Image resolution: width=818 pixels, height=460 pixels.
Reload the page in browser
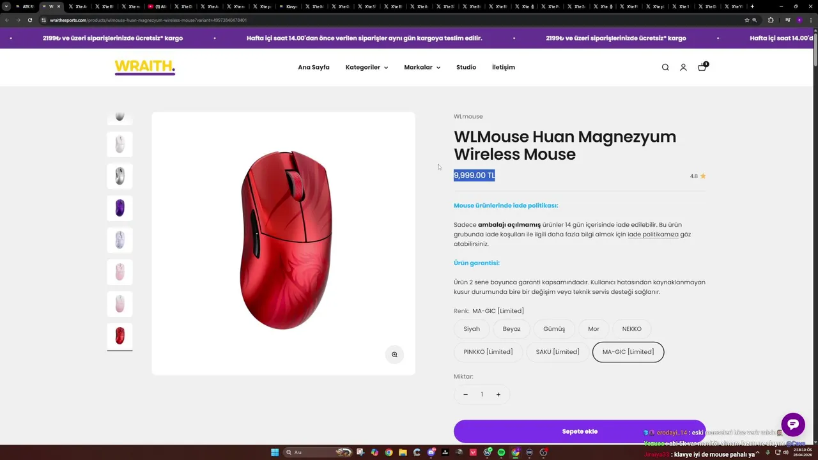30,20
